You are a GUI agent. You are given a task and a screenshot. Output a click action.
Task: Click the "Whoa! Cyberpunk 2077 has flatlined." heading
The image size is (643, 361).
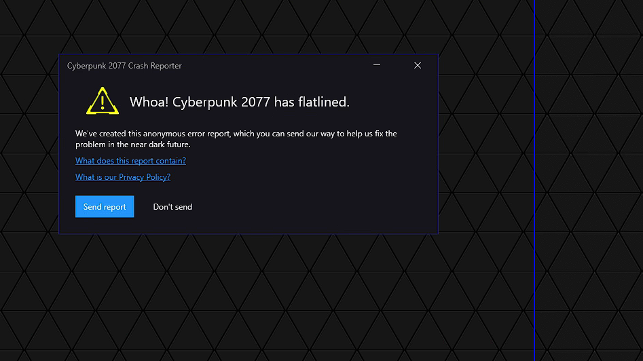240,102
